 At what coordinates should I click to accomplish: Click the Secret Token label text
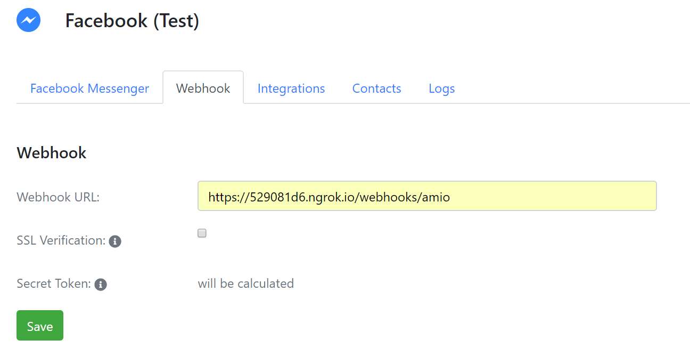coord(54,284)
